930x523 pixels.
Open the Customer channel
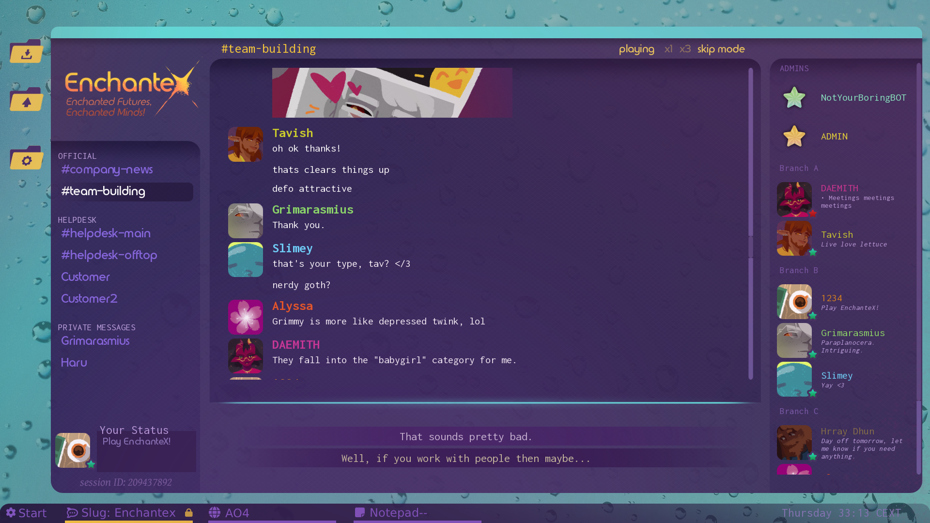pos(85,277)
